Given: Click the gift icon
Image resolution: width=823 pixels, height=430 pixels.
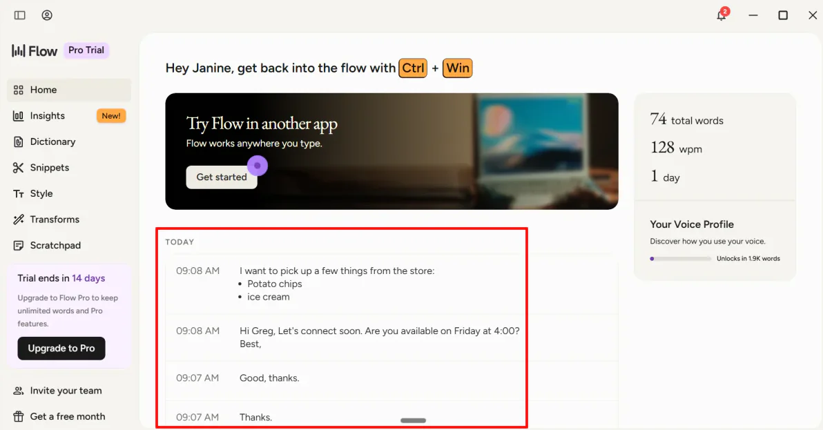Looking at the screenshot, I should pos(19,416).
